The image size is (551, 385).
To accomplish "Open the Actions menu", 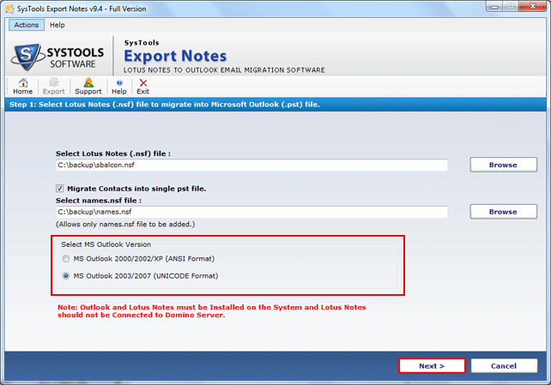I will 27,25.
